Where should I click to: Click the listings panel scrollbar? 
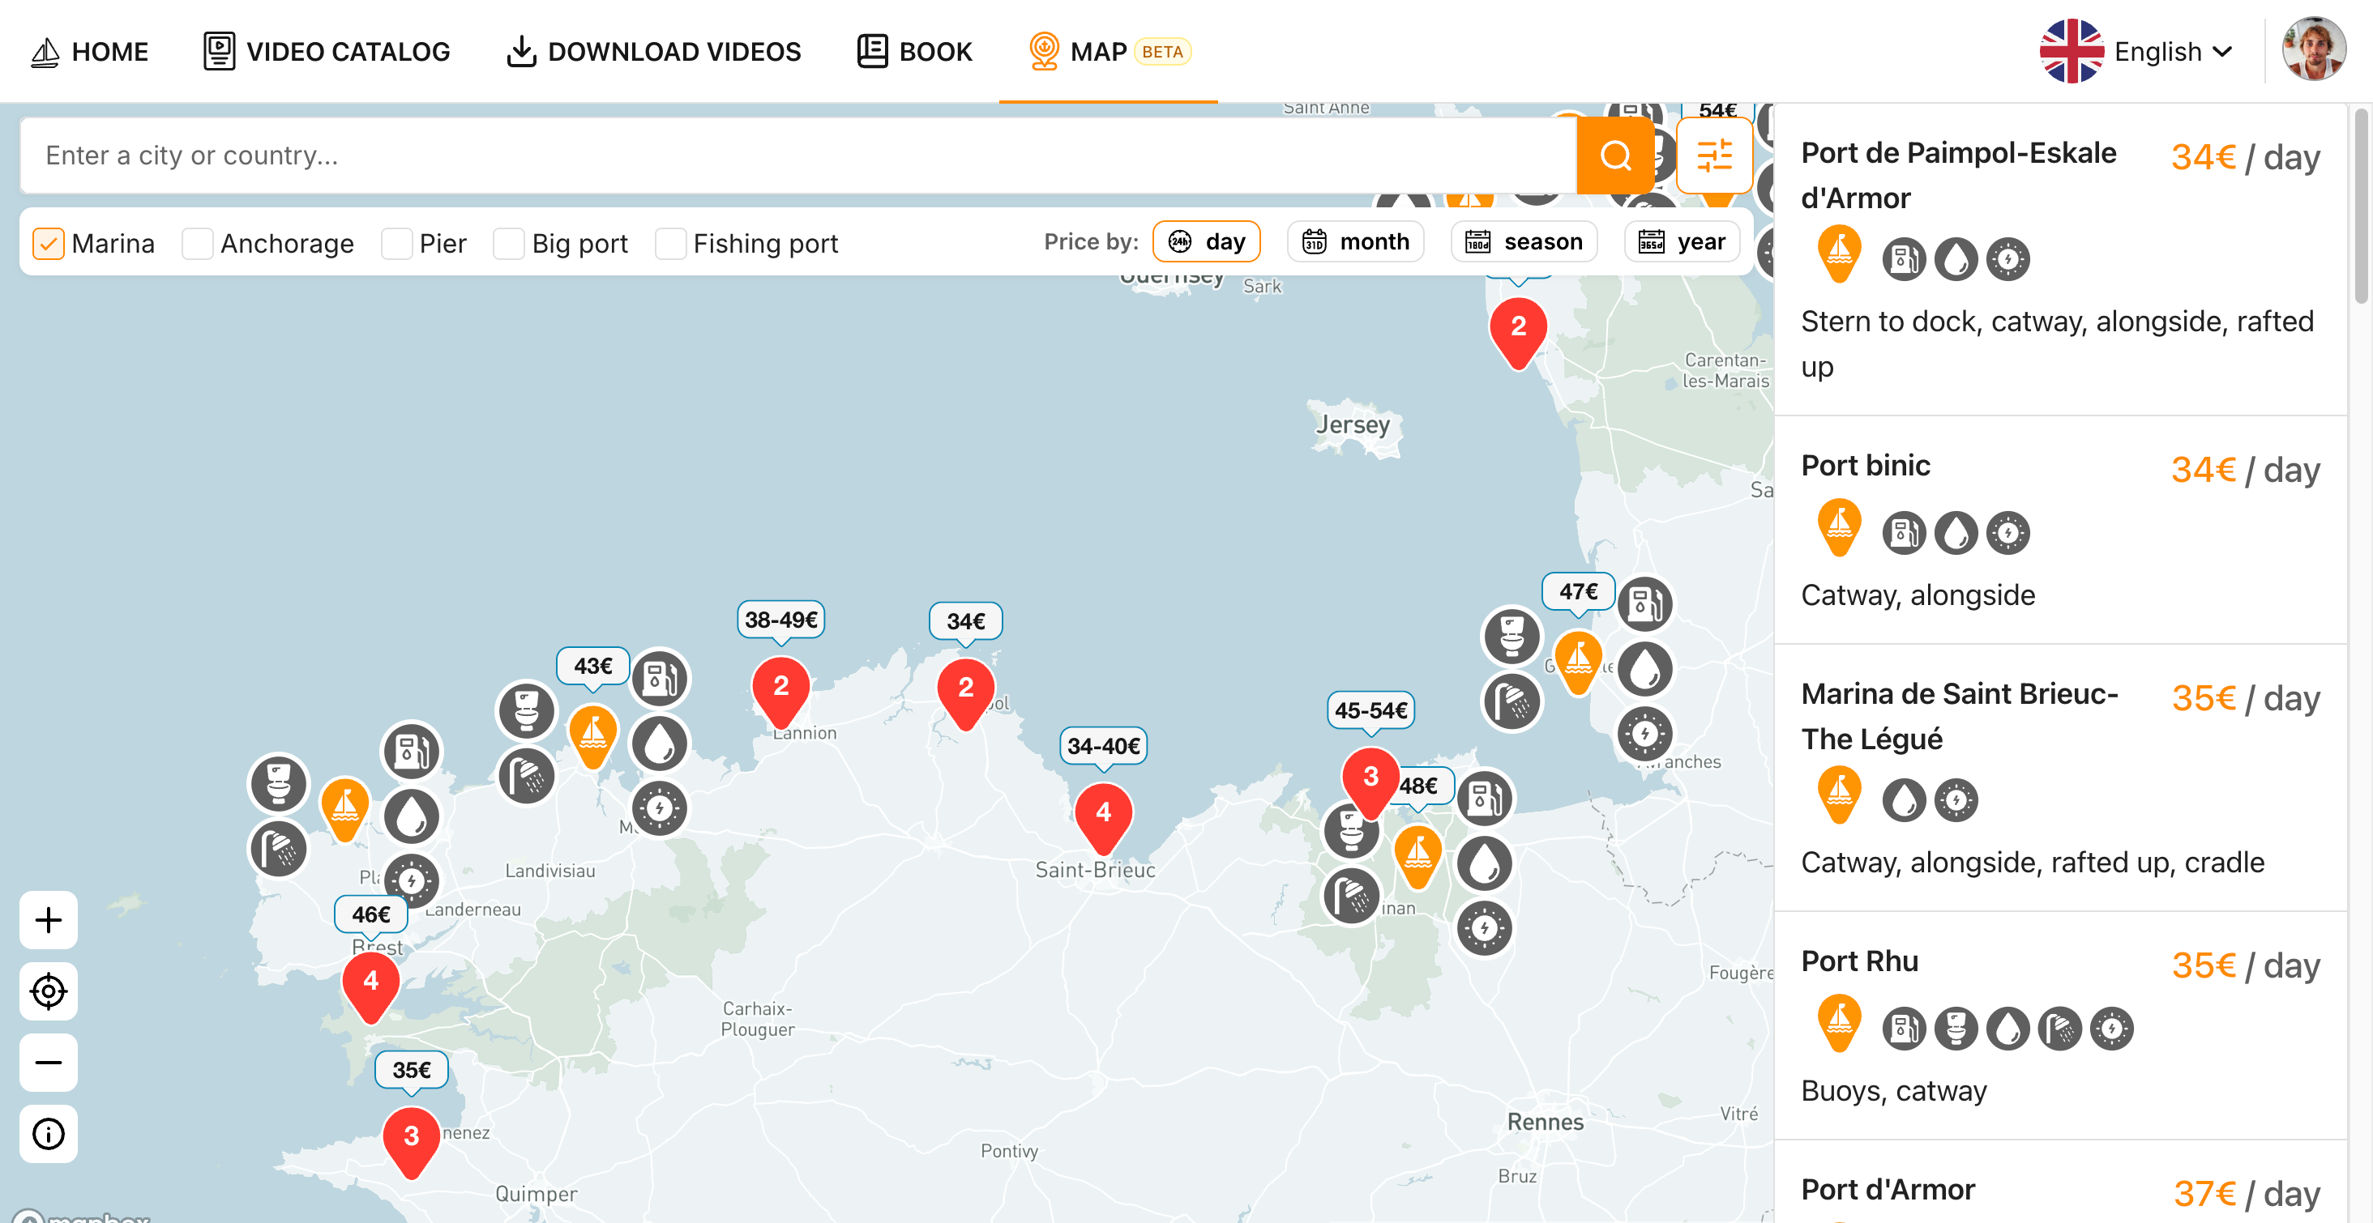2360,207
